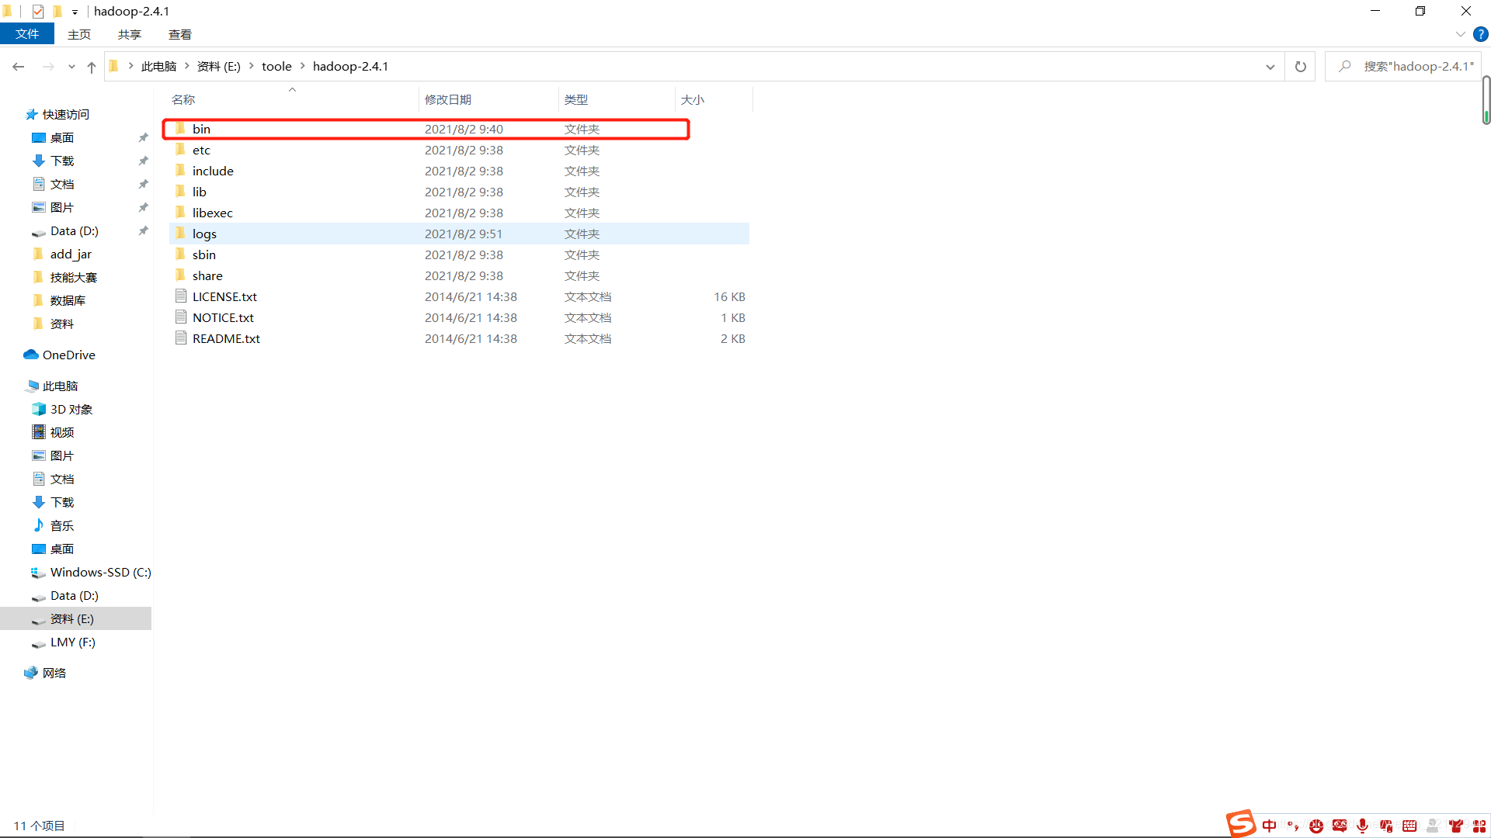Switch to the 查看 ribbon tab
Viewport: 1491px width, 838px height.
click(180, 34)
